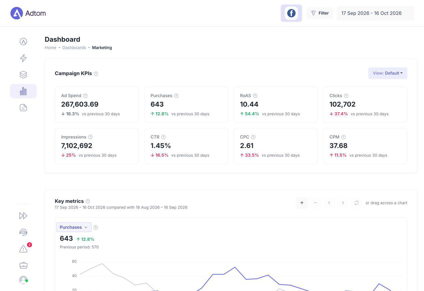This screenshot has height=291, width=424.
Task: Zoom out chart with minus button
Action: click(x=315, y=203)
